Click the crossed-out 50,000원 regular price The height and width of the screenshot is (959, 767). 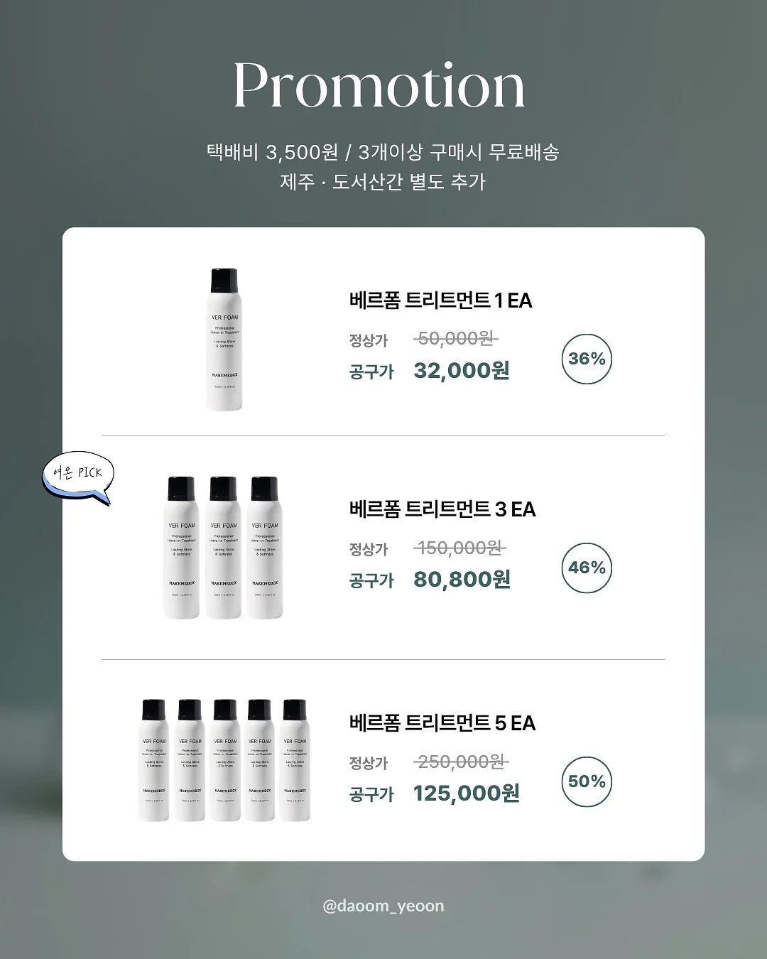click(456, 339)
